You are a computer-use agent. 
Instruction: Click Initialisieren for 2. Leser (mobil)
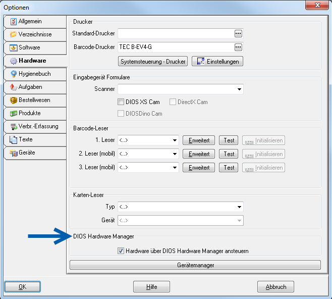point(263,154)
